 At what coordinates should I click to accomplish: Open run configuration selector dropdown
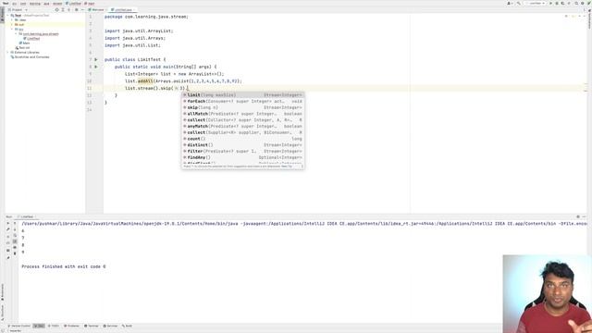point(536,4)
